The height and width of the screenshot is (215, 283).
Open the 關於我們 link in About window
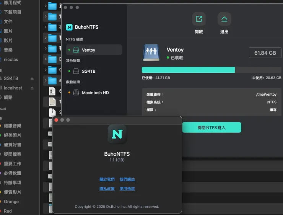107,179
